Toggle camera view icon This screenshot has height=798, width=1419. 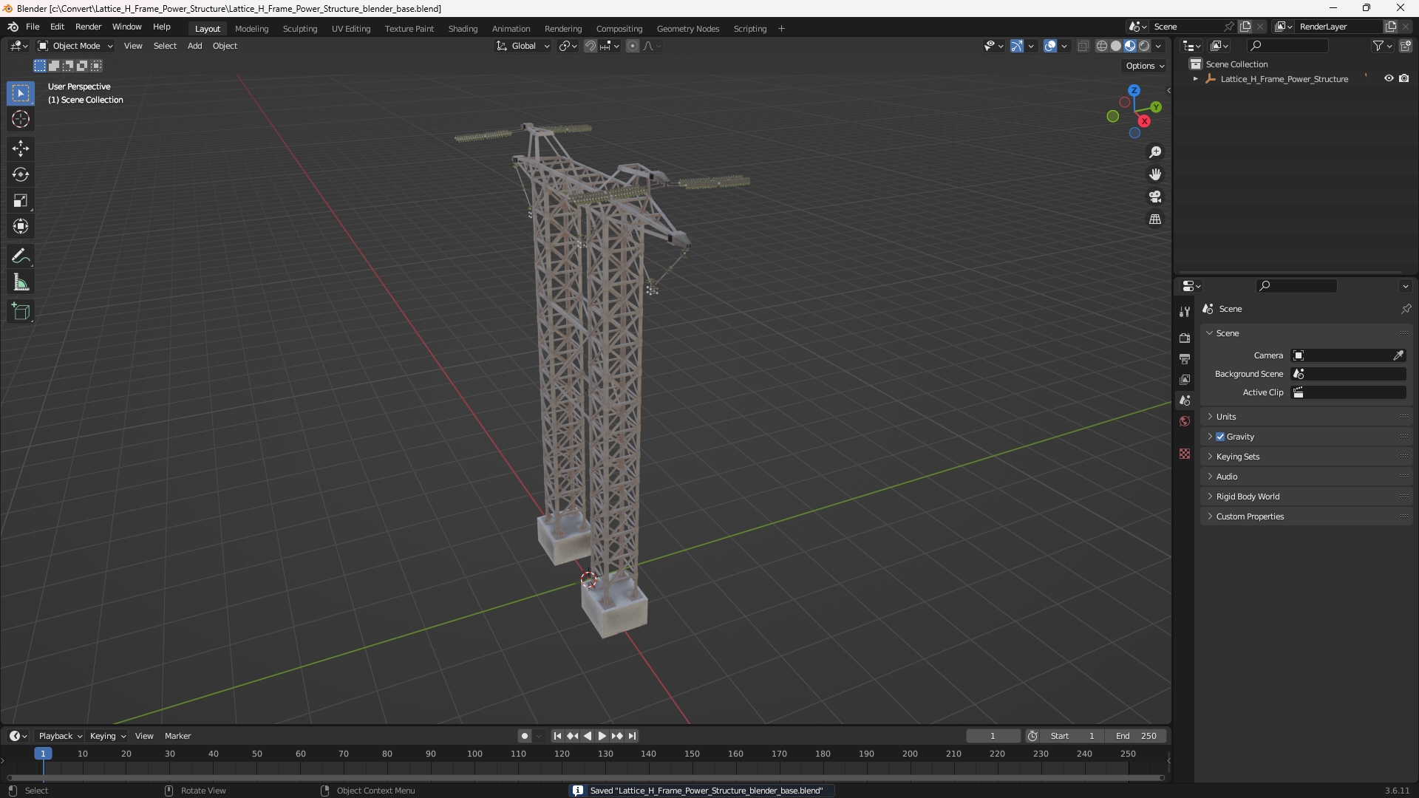1155,197
